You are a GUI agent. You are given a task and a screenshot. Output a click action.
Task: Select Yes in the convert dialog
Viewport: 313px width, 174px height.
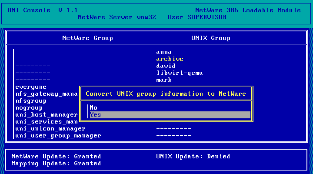click(x=170, y=115)
